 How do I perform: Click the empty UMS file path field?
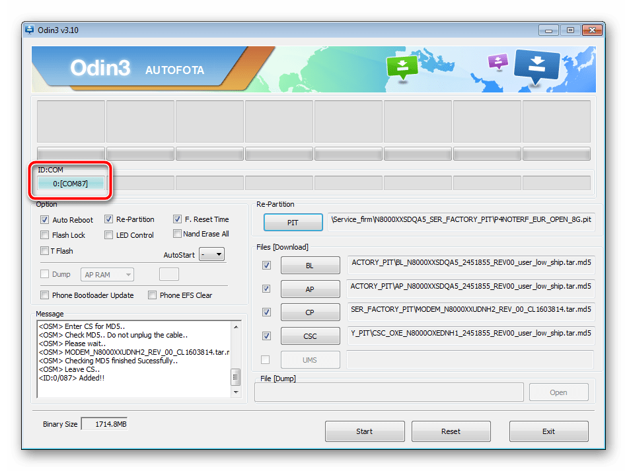pyautogui.click(x=470, y=359)
